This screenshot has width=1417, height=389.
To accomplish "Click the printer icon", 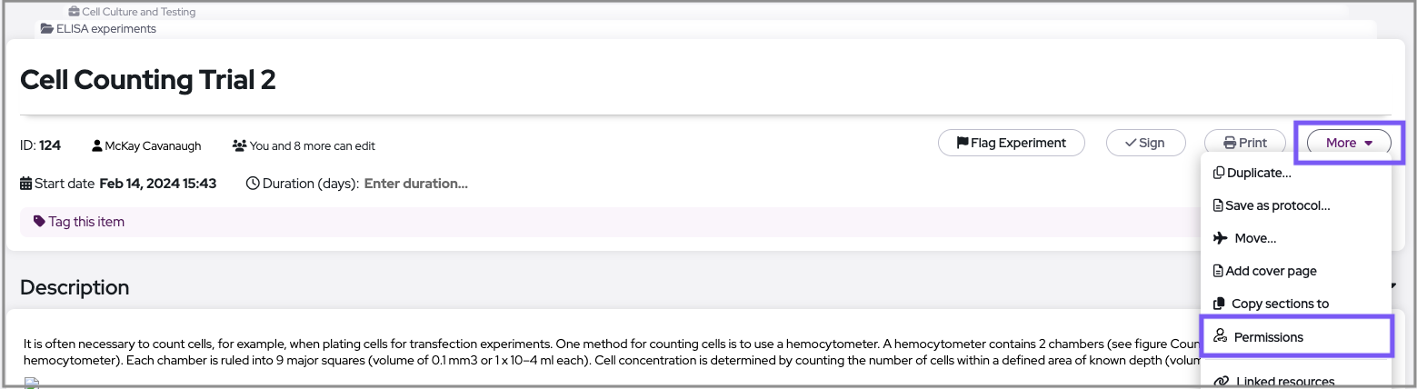I will [1230, 143].
